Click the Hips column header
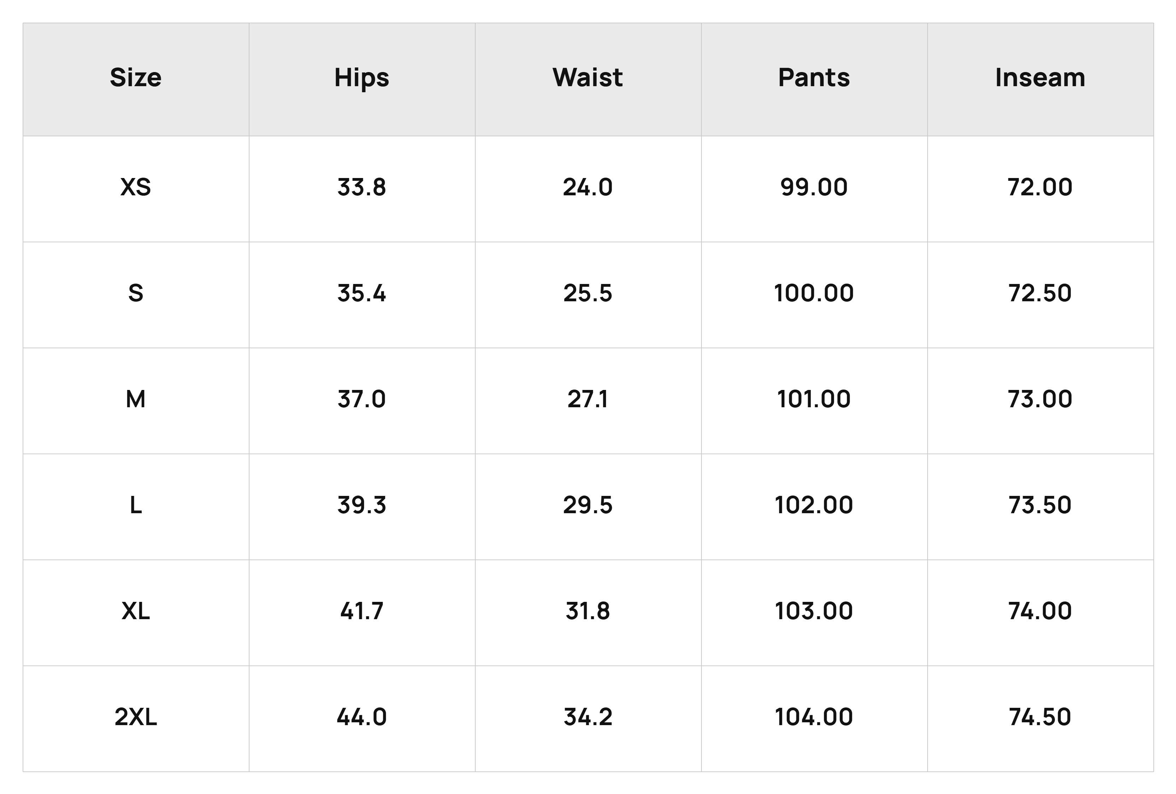 pos(362,78)
